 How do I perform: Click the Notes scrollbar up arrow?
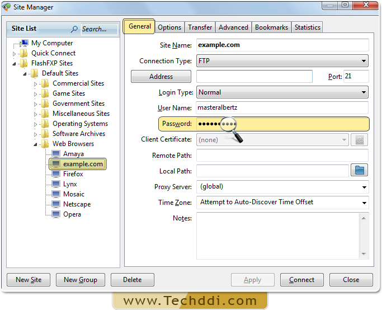(x=364, y=218)
